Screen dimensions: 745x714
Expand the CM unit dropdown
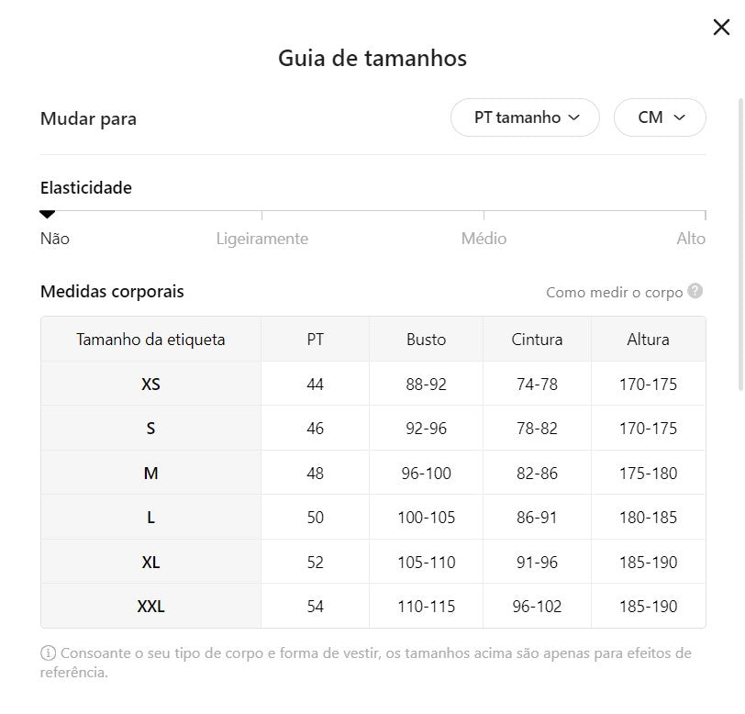coord(660,117)
